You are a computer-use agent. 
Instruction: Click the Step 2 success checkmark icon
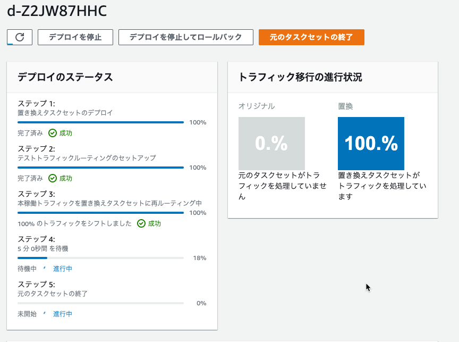[53, 178]
